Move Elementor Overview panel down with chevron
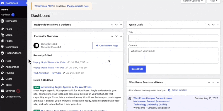The image size is (223, 111). click(x=116, y=36)
